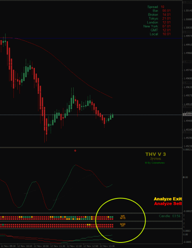192x248 pixels.
Task: Click the yellow 'Analyze Exit' label
Action: pos(168,199)
